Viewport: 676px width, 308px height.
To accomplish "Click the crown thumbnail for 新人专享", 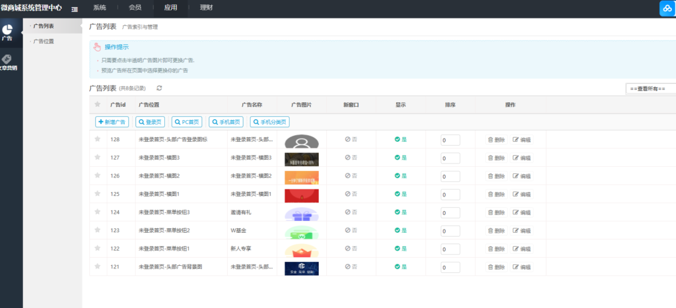I will 302,250.
